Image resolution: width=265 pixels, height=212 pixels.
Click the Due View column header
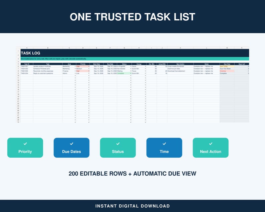pyautogui.click(x=227, y=64)
